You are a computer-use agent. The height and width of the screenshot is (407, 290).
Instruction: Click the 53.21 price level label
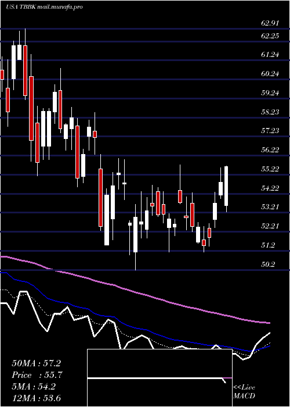coord(270,207)
